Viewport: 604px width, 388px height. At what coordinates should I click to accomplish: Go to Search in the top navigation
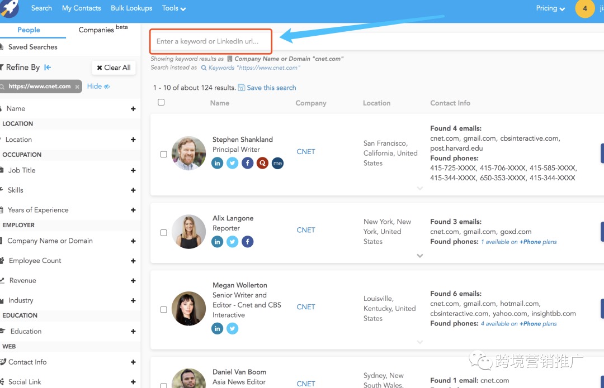pos(41,8)
